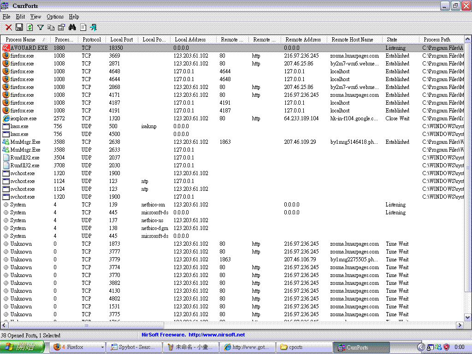This screenshot has height=354, width=472.
Task: Open the File menu
Action: [6, 17]
